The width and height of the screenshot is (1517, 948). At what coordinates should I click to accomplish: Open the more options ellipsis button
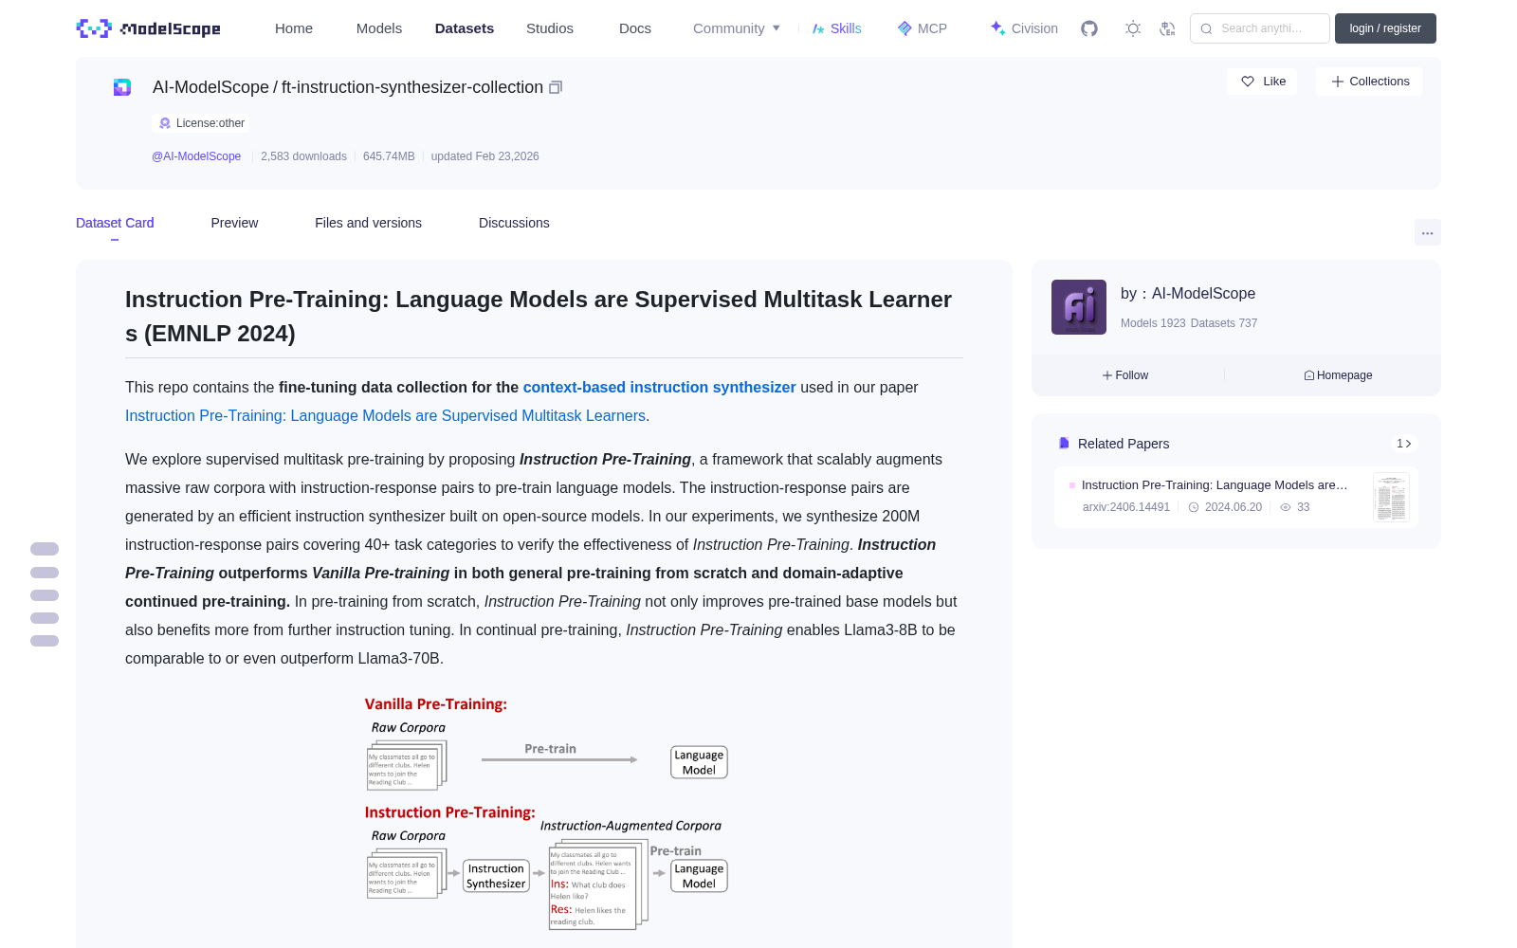coord(1428,232)
